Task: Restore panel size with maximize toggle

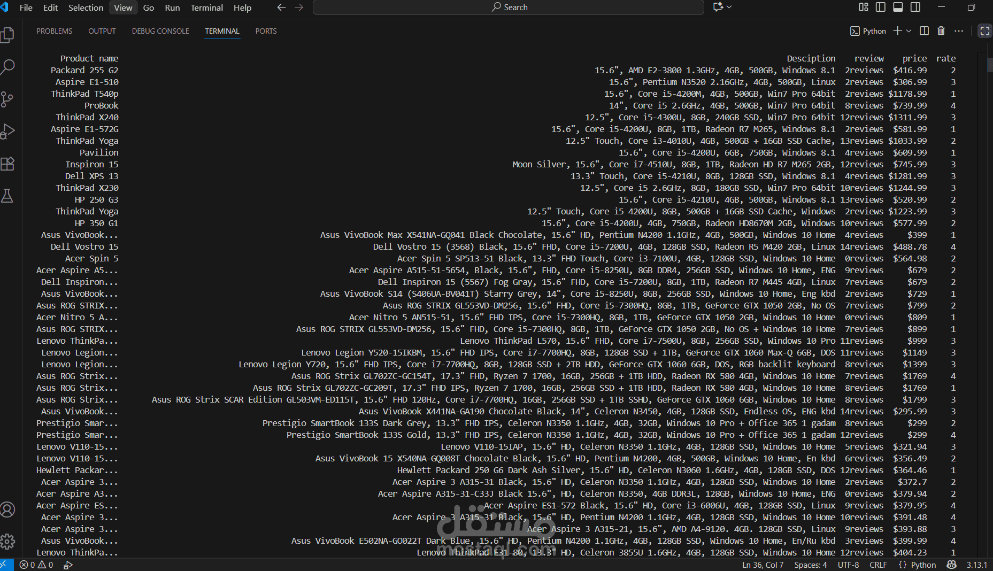Action: (984, 31)
